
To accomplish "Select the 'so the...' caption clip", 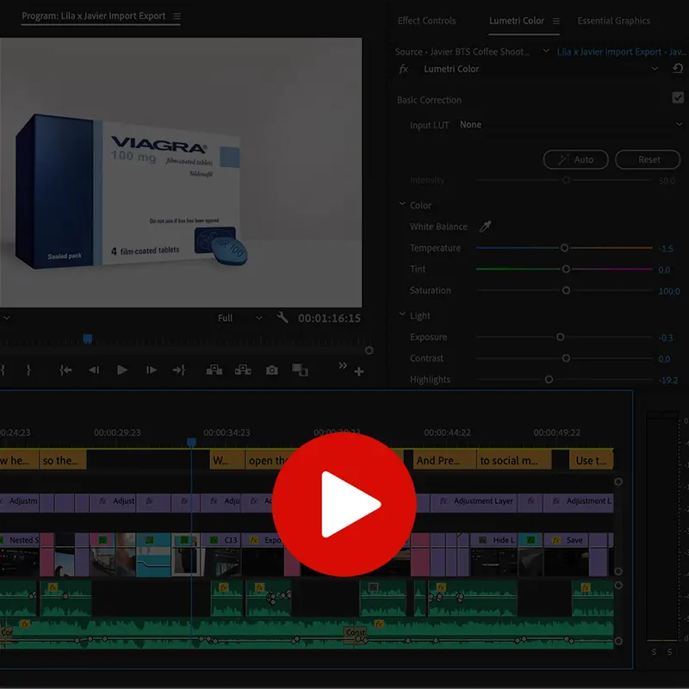I will tap(63, 460).
